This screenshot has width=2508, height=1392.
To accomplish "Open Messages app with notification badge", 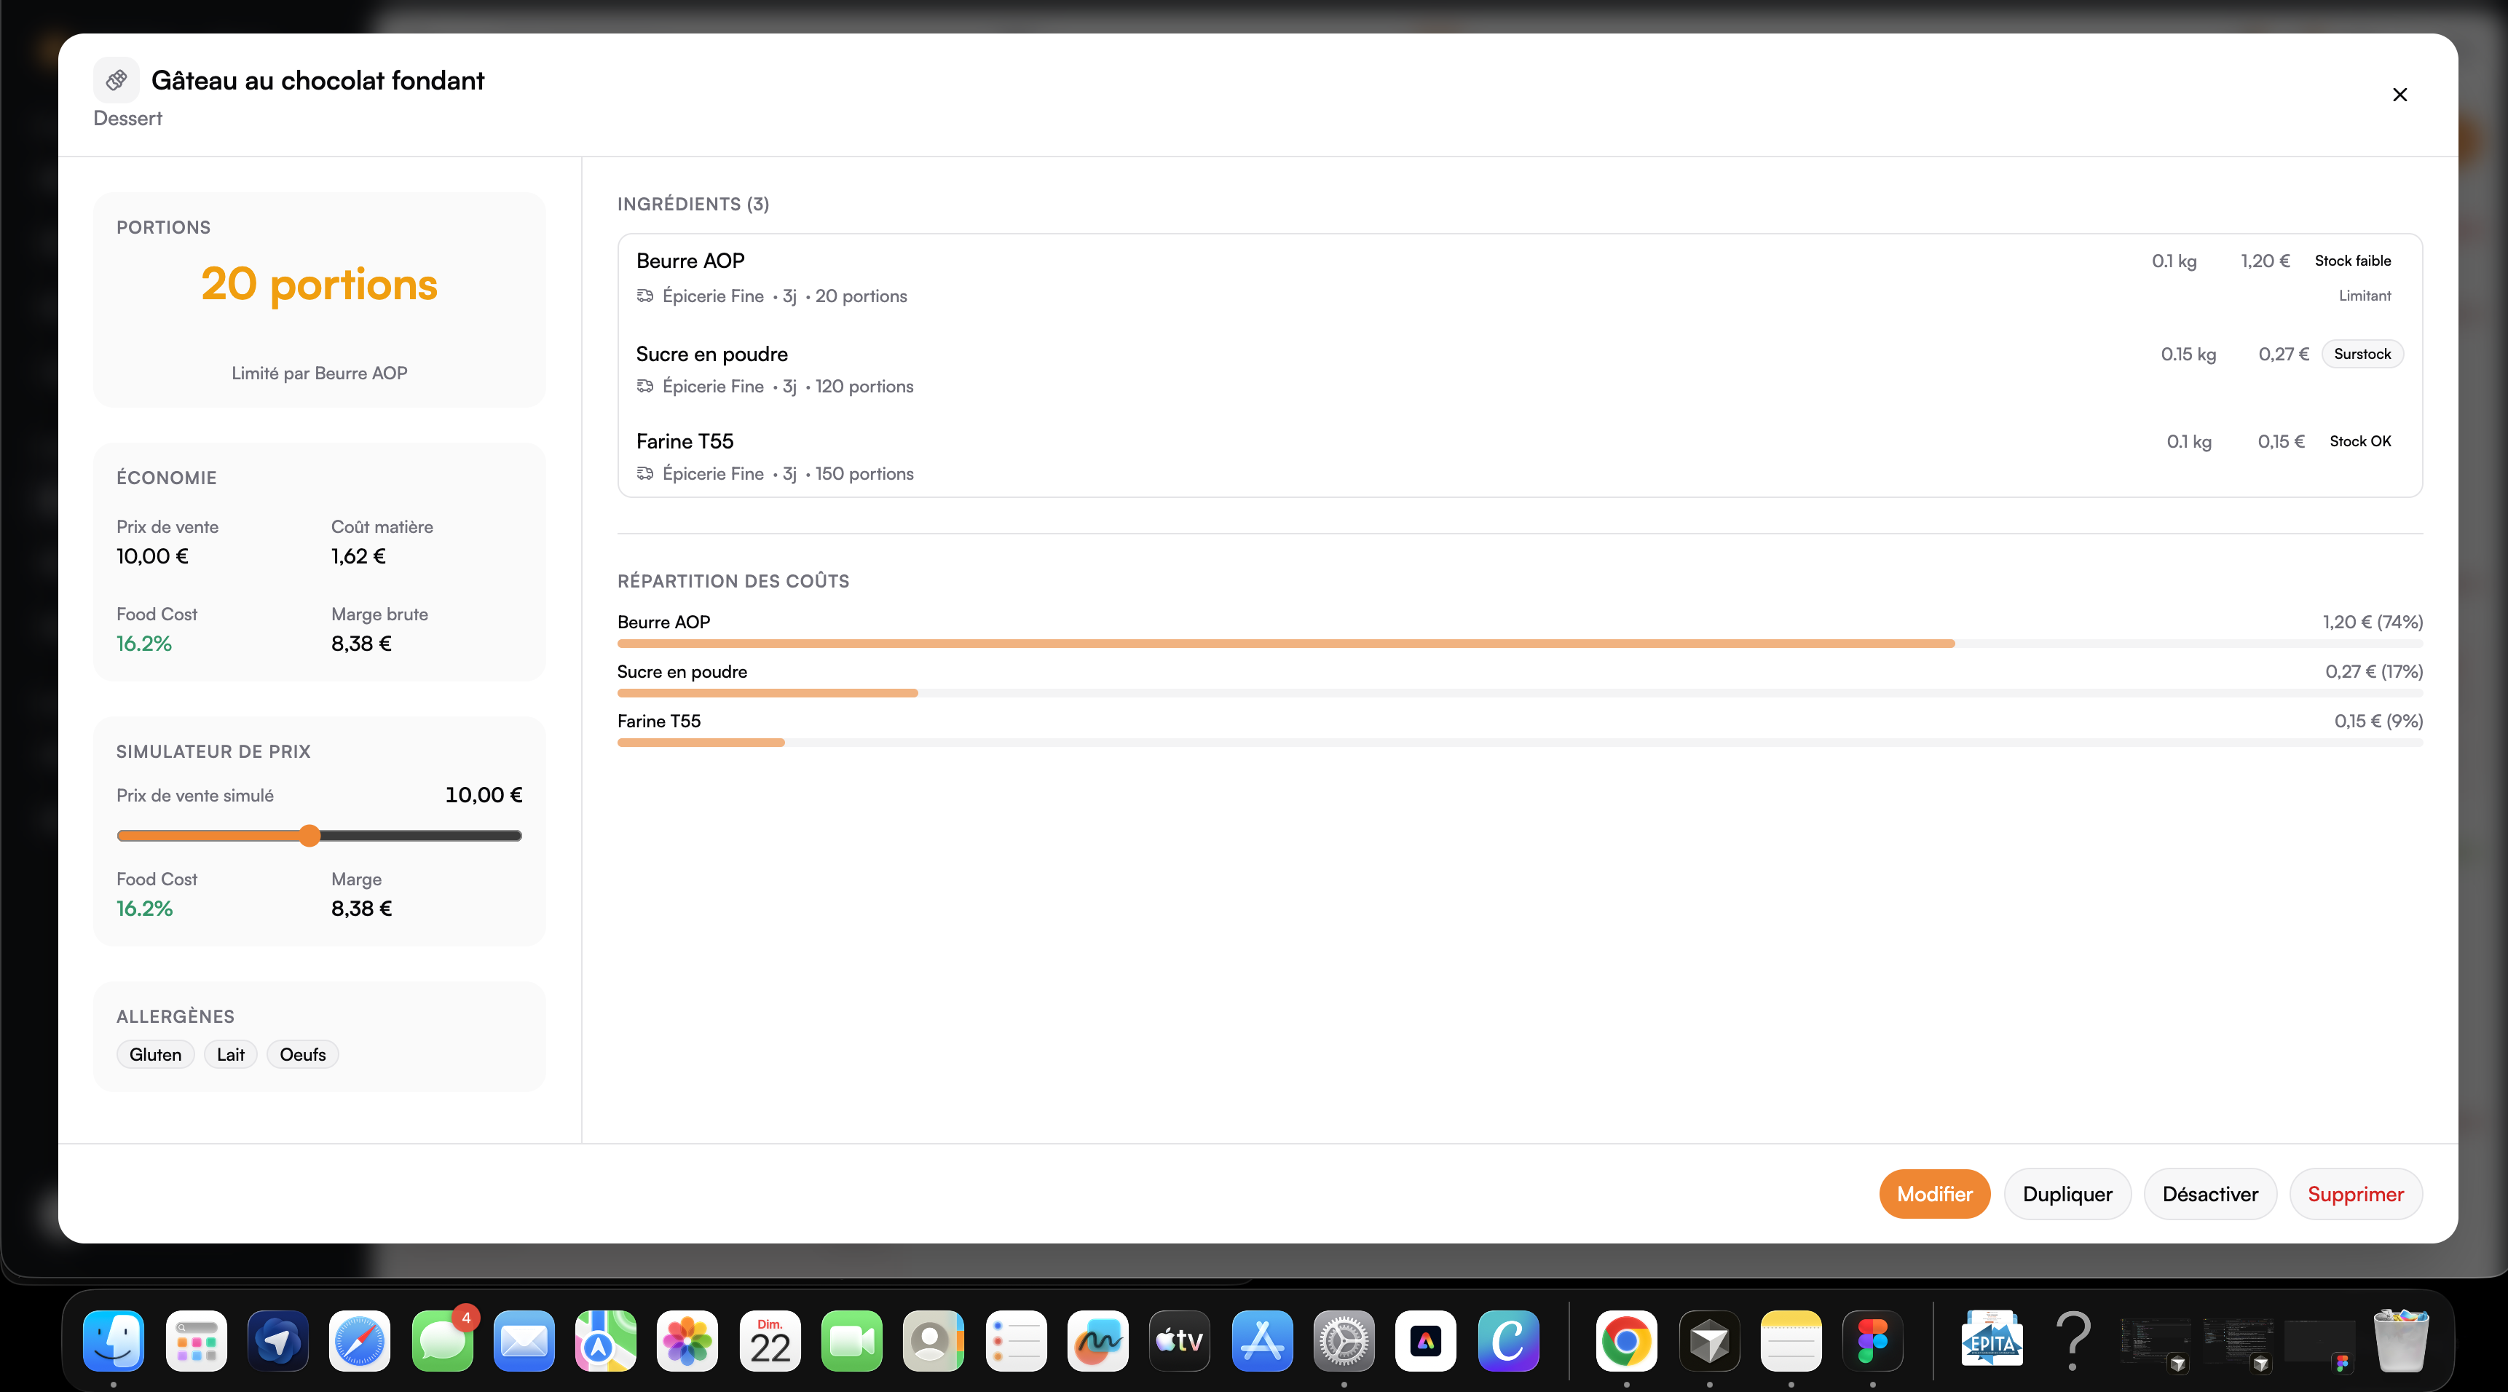I will [442, 1341].
